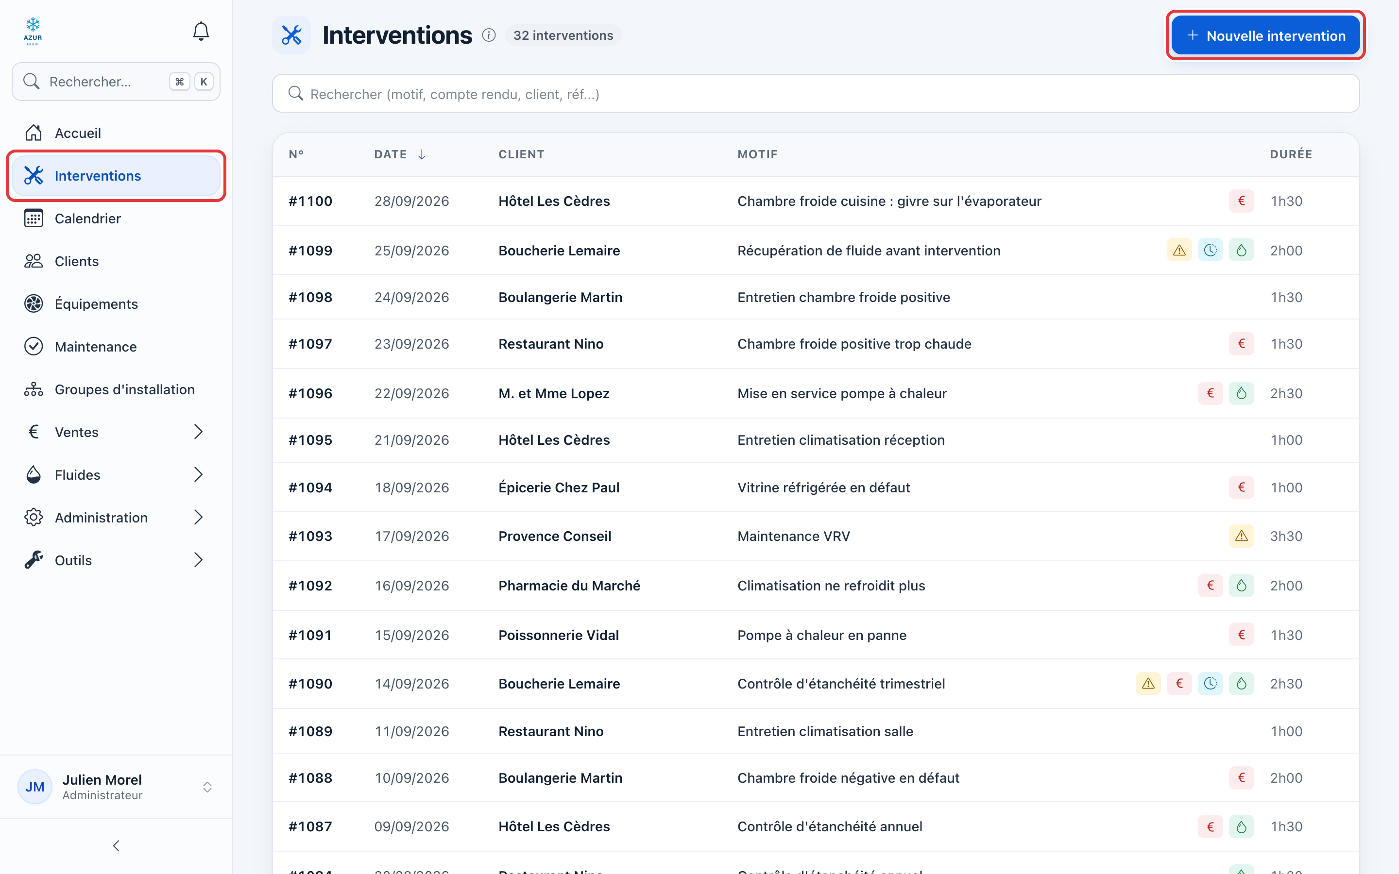Open intervention #1089 Entretien climatisation salle
This screenshot has width=1399, height=874.
click(x=816, y=731)
